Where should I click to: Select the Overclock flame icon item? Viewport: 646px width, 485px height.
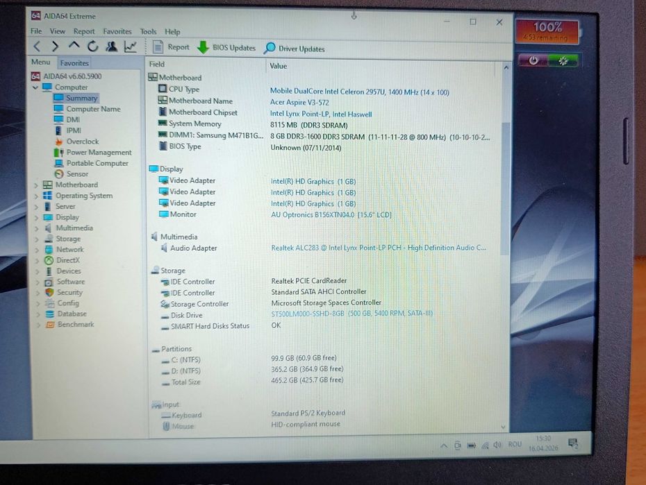pyautogui.click(x=59, y=142)
